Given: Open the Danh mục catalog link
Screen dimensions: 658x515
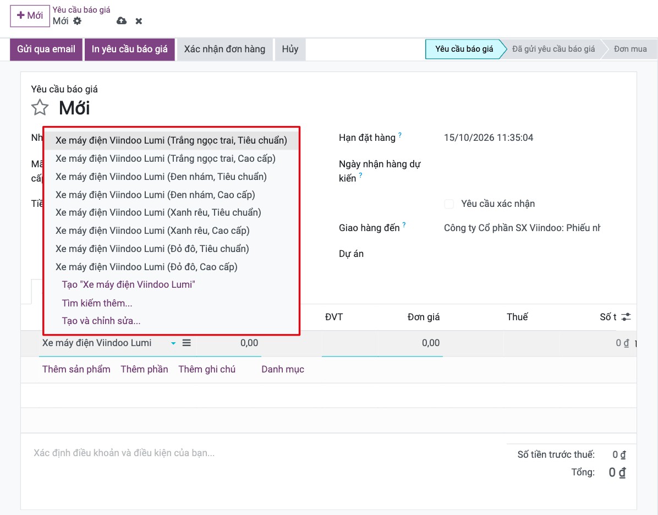Looking at the screenshot, I should (283, 369).
